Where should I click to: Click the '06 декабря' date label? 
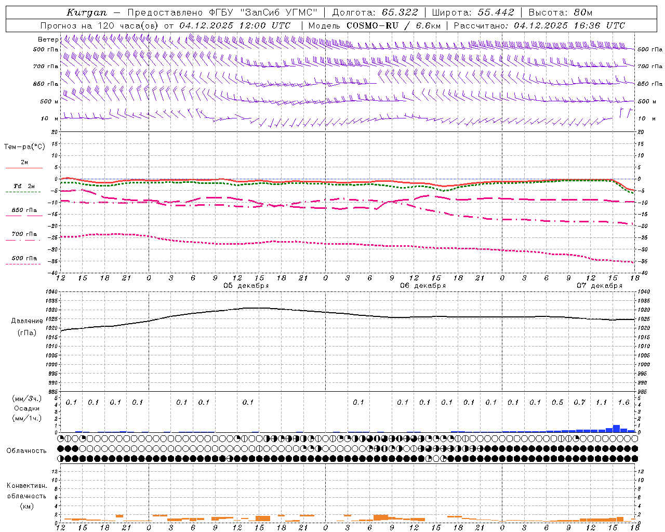[423, 286]
